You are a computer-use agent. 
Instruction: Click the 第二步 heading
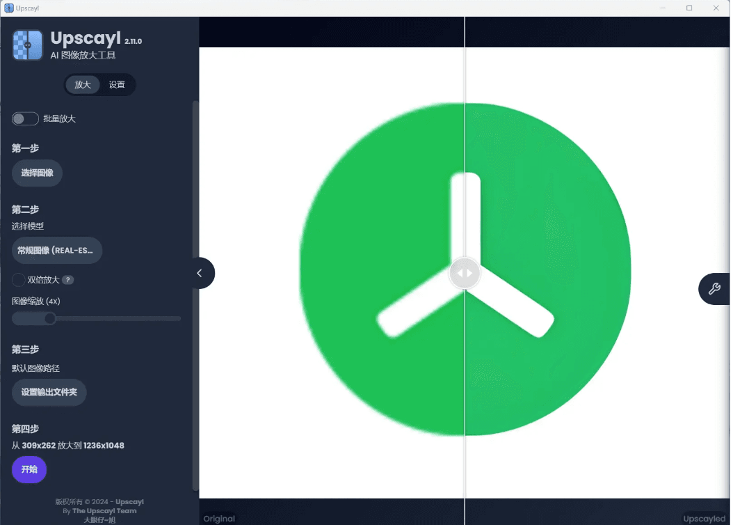pyautogui.click(x=25, y=209)
